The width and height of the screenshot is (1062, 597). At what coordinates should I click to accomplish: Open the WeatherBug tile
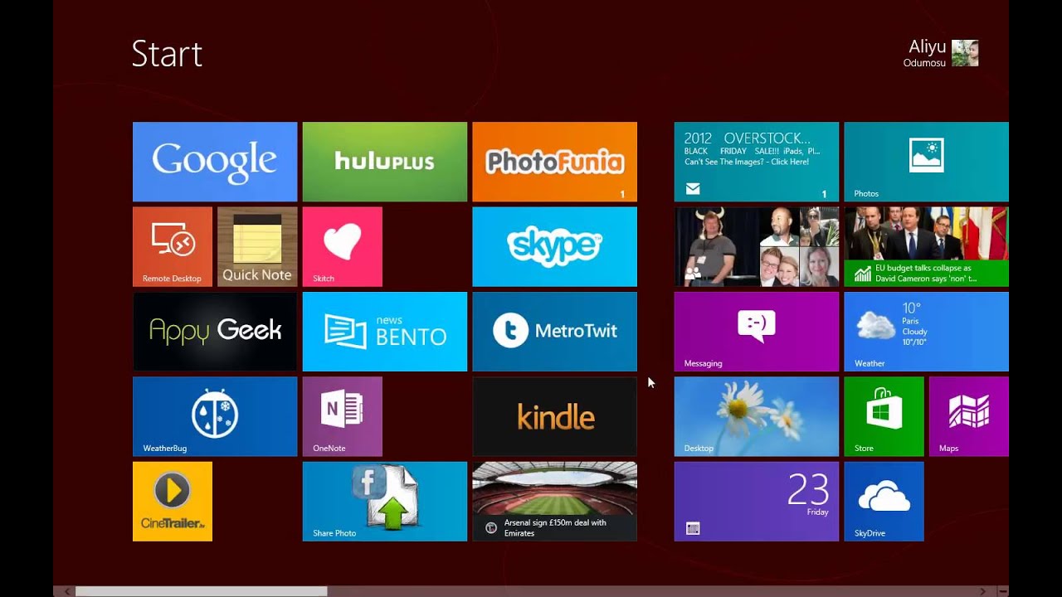pyautogui.click(x=215, y=416)
